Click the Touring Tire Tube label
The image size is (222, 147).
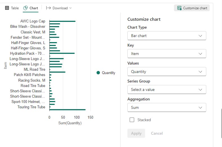click(x=31, y=107)
